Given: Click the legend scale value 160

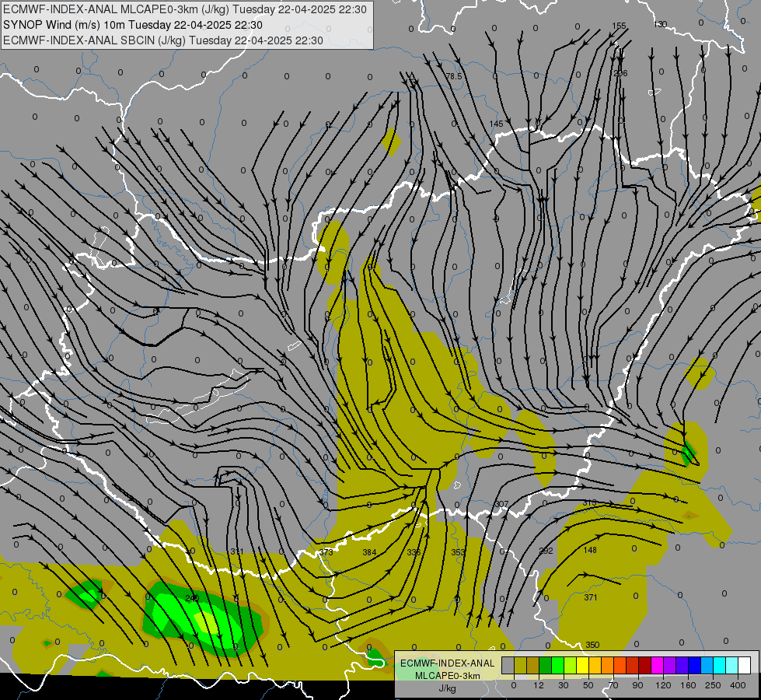Looking at the screenshot, I should (688, 685).
